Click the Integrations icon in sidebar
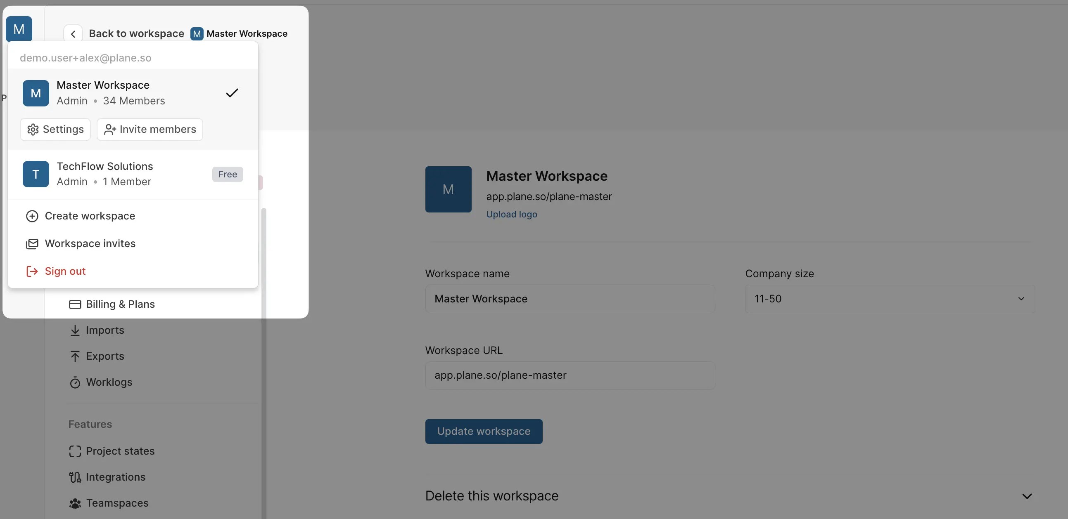1068x519 pixels. click(75, 477)
